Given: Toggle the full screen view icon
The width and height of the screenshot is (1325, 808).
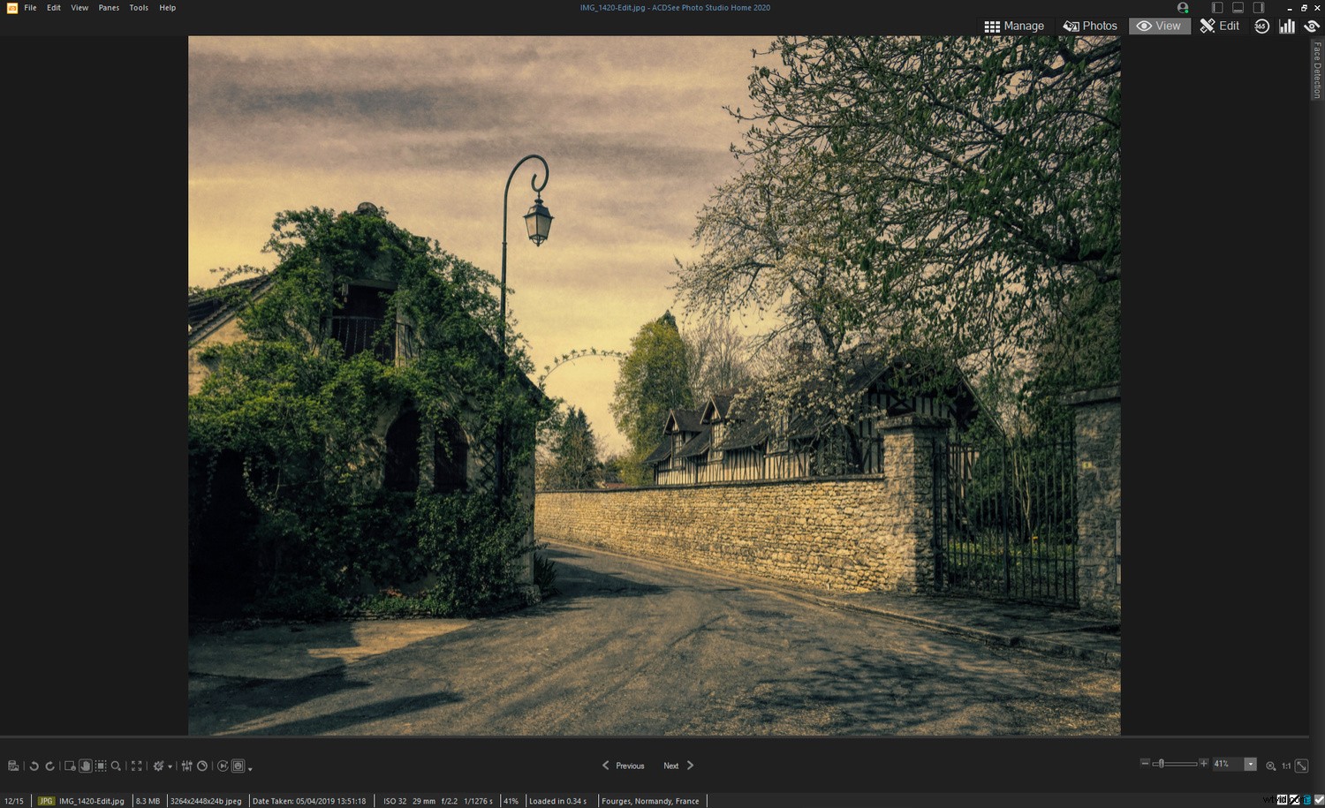Looking at the screenshot, I should click(x=137, y=766).
